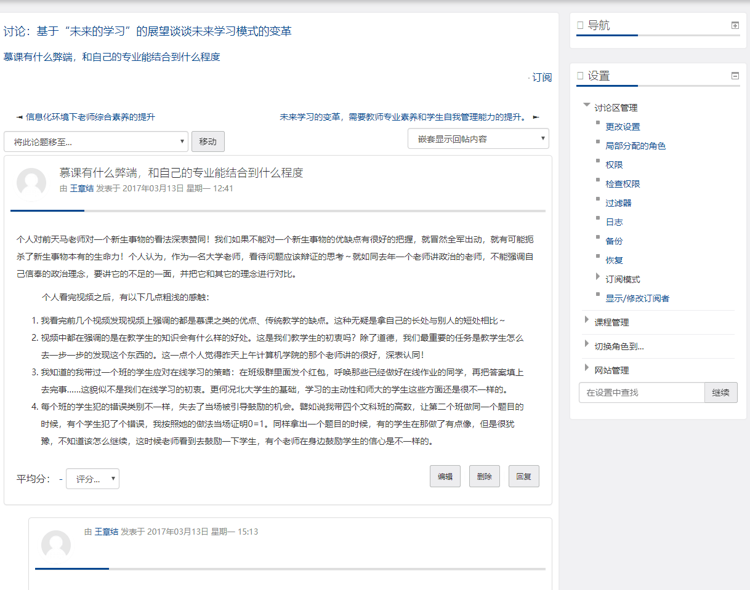750x590 pixels.
Task: Click the 订阅模式 tree label
Action: [x=623, y=279]
